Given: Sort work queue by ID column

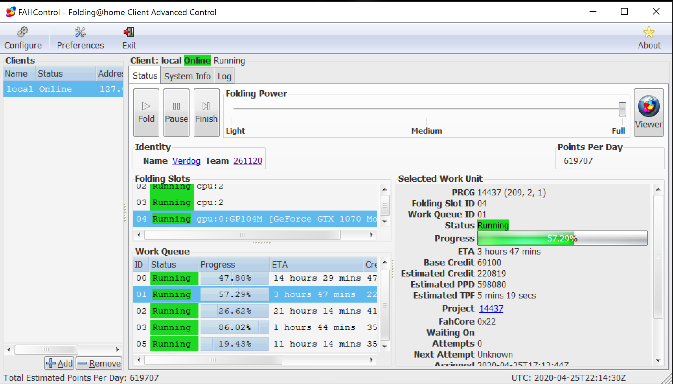Looking at the screenshot, I should click(141, 264).
